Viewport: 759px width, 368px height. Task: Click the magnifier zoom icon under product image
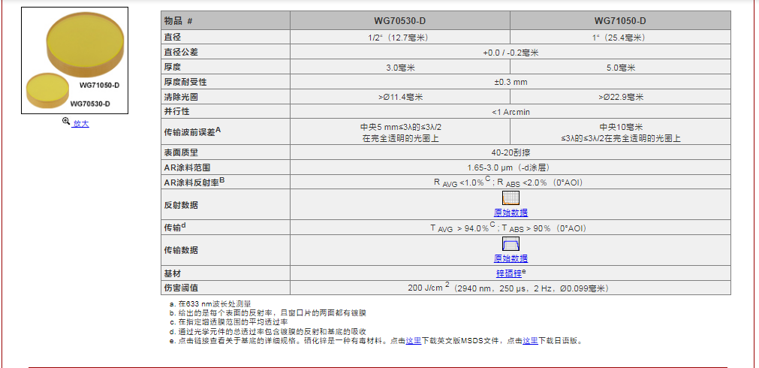[66, 122]
